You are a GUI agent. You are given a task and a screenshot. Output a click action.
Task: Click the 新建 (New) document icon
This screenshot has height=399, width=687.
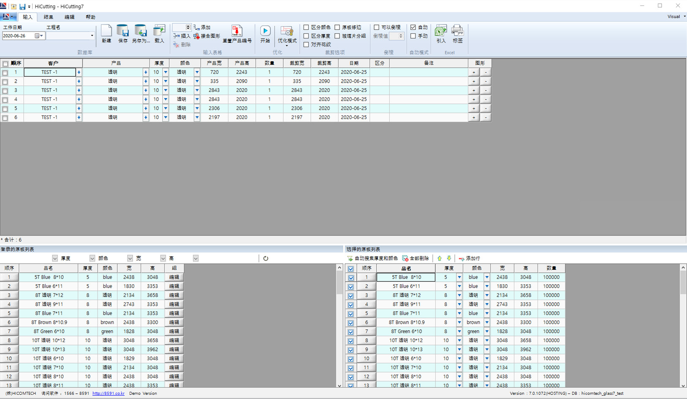pyautogui.click(x=106, y=31)
